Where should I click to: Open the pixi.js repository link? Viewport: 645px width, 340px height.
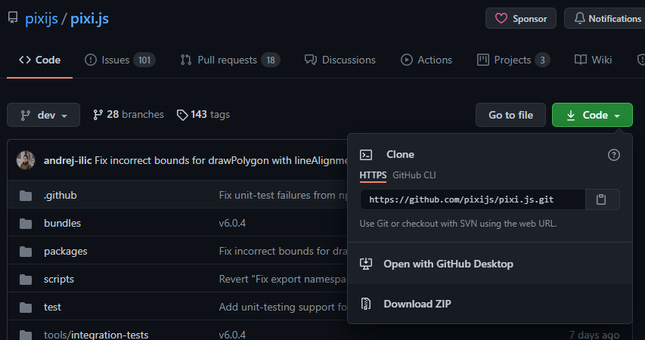pos(89,18)
